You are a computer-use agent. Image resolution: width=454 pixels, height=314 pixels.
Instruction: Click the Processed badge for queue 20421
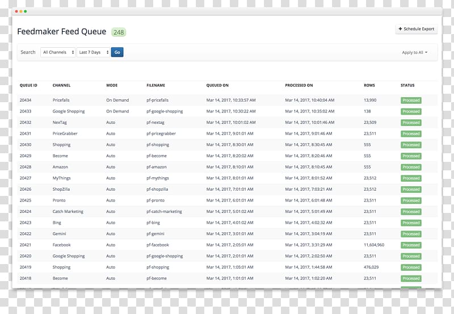tap(411, 245)
